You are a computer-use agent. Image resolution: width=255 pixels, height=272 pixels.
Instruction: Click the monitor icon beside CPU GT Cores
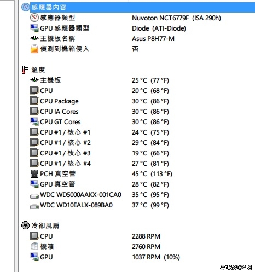tap(34, 121)
